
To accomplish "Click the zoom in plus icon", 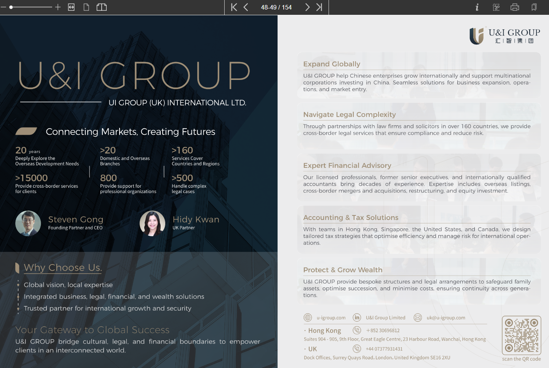I will [58, 7].
